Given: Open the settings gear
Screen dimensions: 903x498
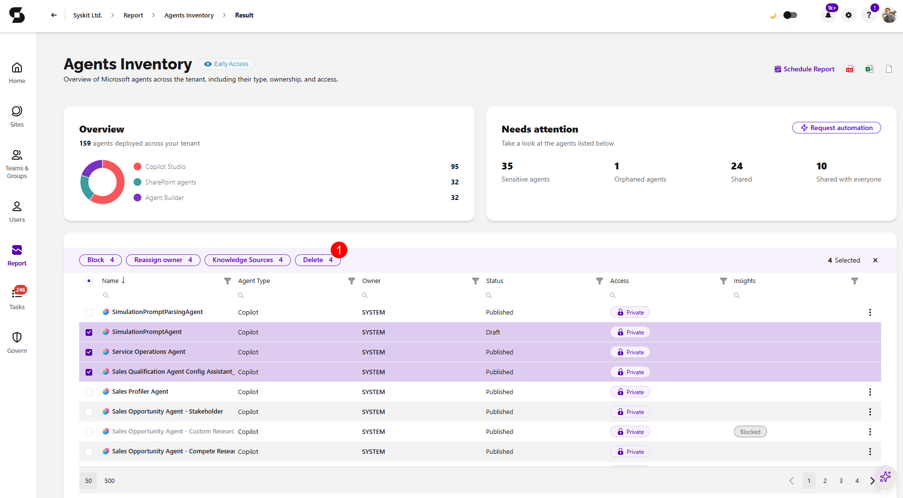Looking at the screenshot, I should pos(849,15).
